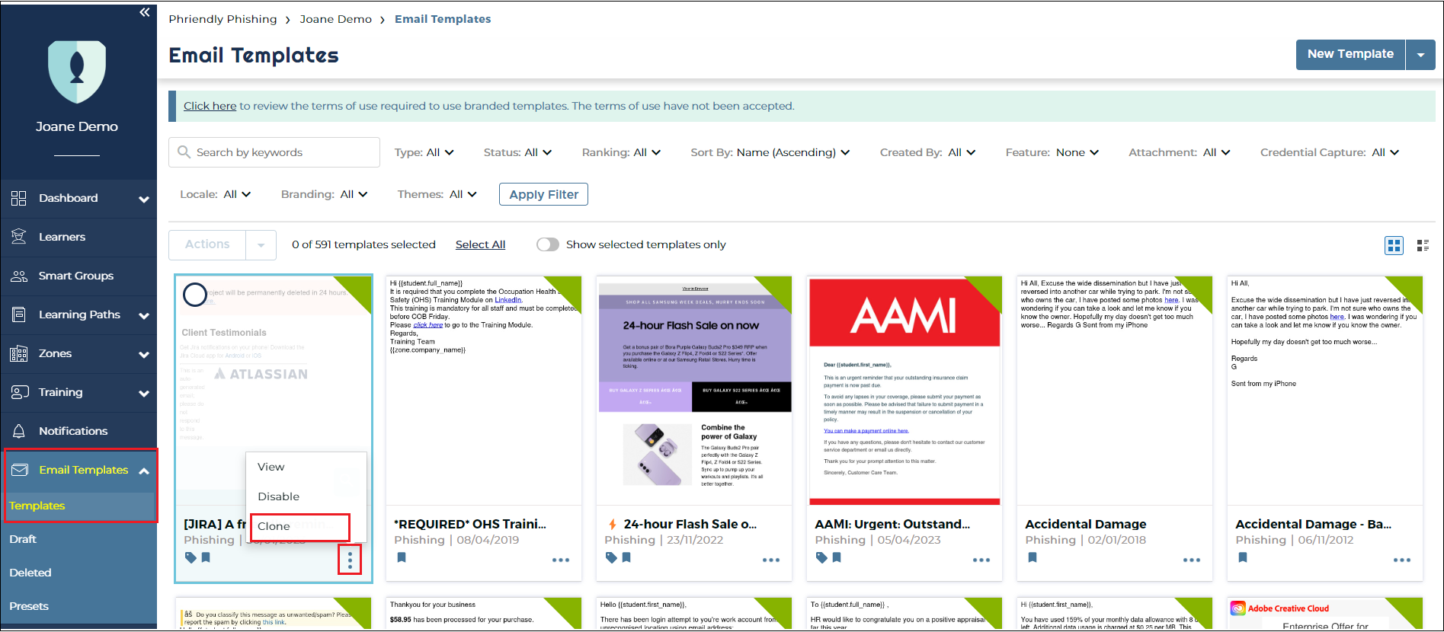Toggle Show selected templates only
The width and height of the screenshot is (1444, 632).
(x=548, y=244)
